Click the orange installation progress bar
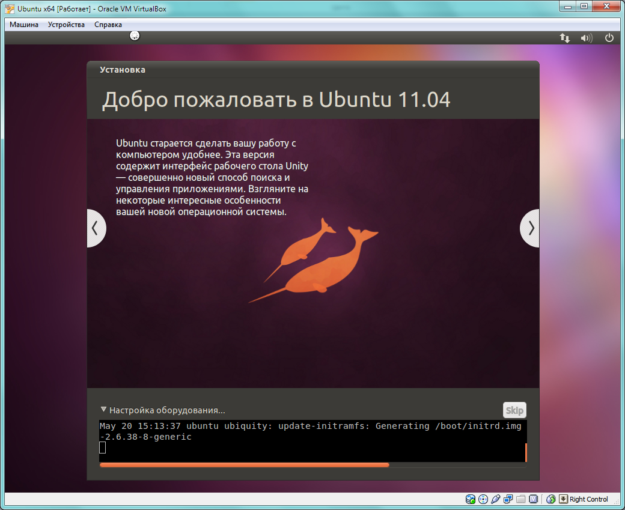625x510 pixels. 244,465
